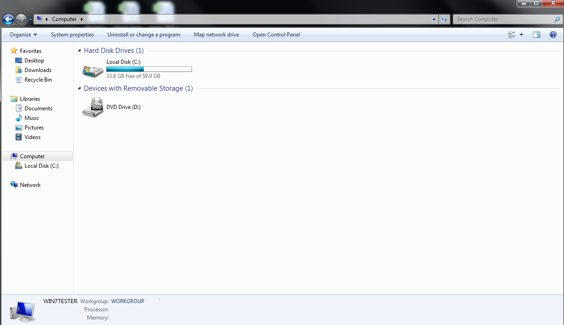This screenshot has height=325, width=564.
Task: Click the Local Disk (C:) space usage bar
Action: pyautogui.click(x=149, y=69)
